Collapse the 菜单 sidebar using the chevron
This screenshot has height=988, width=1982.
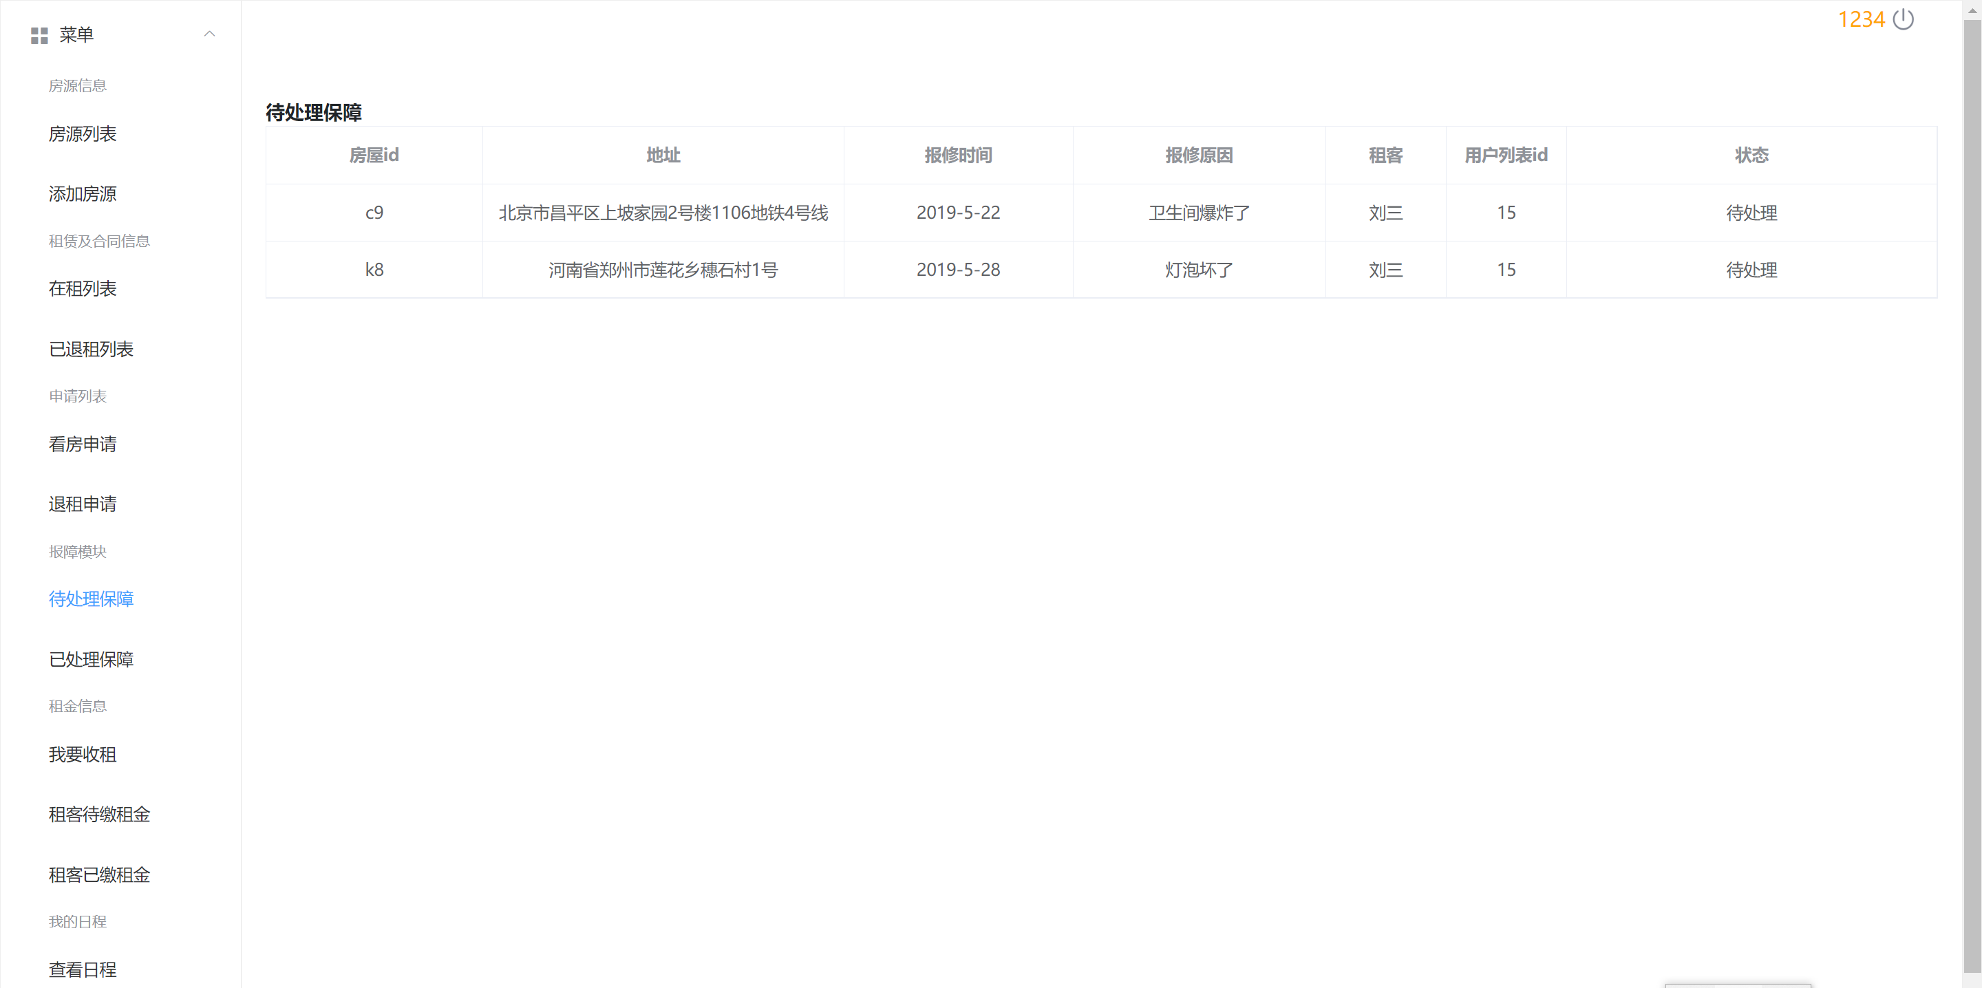click(209, 34)
